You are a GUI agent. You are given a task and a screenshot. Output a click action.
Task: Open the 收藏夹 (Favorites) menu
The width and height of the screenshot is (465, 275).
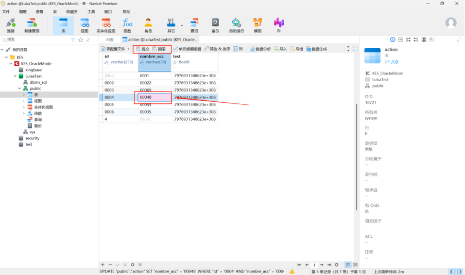[x=72, y=11]
